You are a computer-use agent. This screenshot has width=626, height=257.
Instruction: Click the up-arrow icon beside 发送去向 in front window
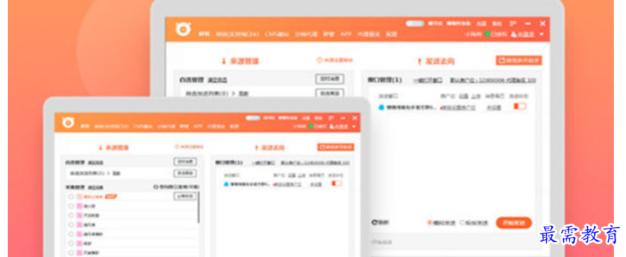tap(257, 147)
